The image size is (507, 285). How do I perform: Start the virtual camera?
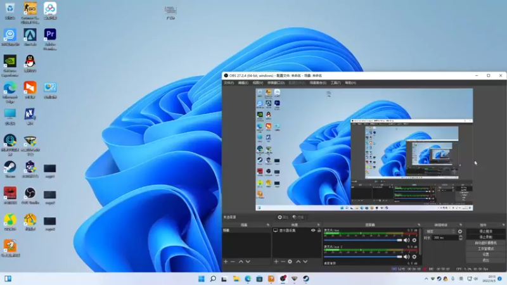click(x=485, y=243)
